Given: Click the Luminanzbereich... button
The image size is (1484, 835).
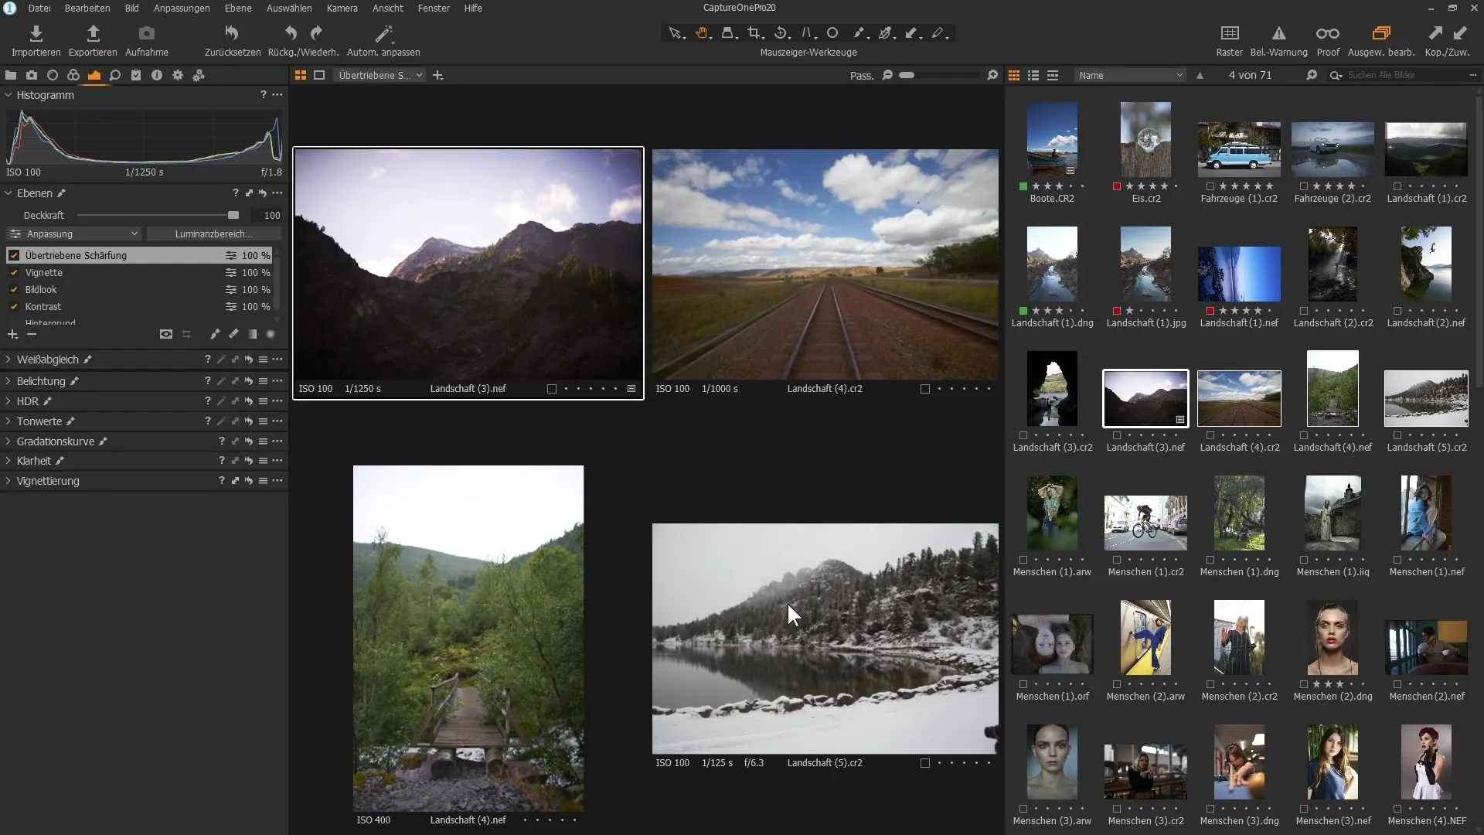Looking at the screenshot, I should [213, 233].
